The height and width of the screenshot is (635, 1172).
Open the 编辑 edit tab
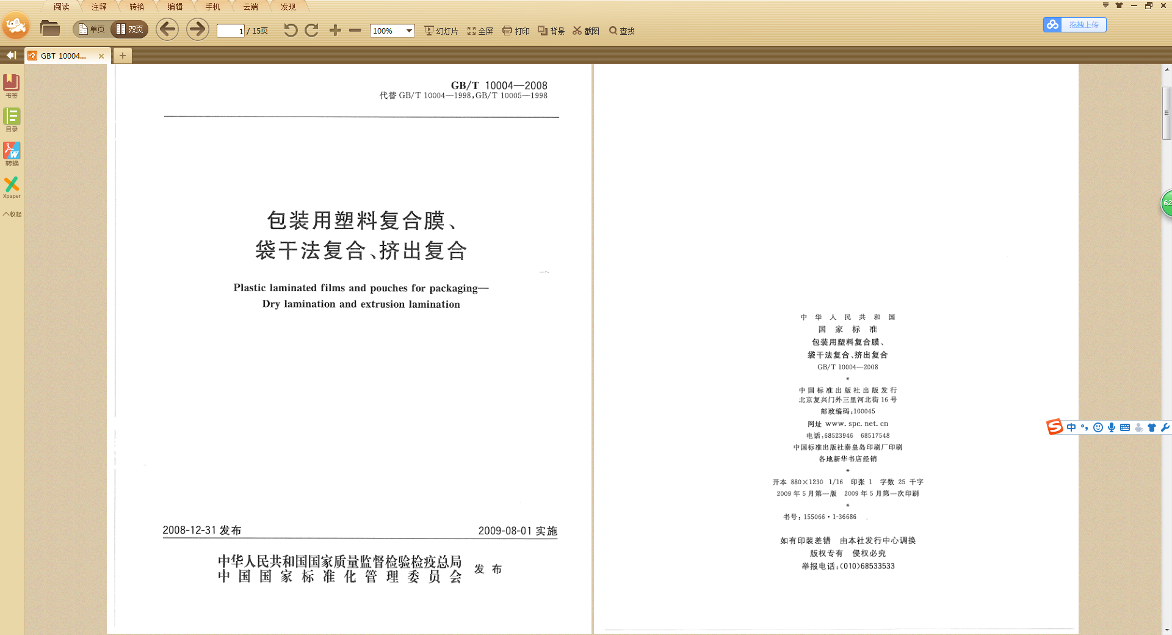pos(175,7)
